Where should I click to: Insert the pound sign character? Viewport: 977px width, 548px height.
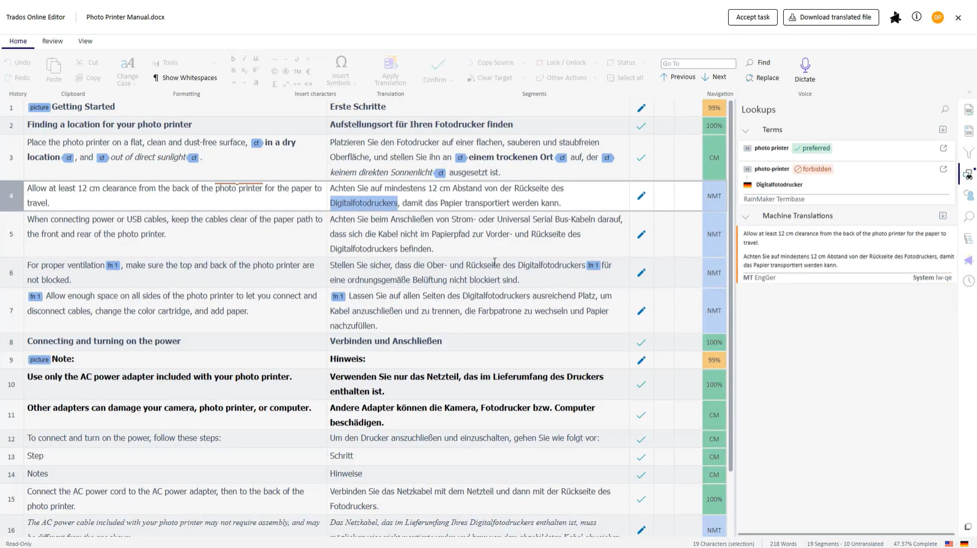coord(275,84)
